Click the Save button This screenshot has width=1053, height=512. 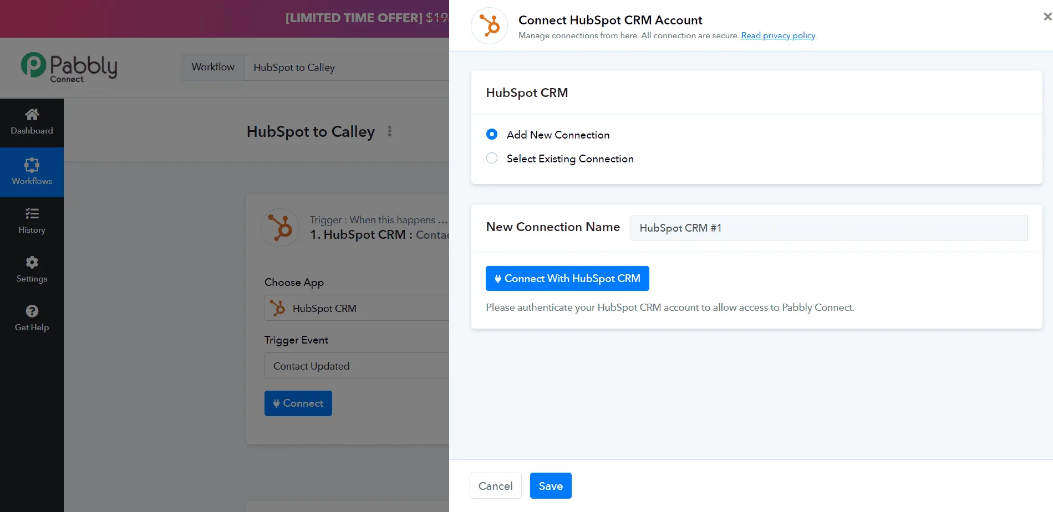(x=551, y=486)
